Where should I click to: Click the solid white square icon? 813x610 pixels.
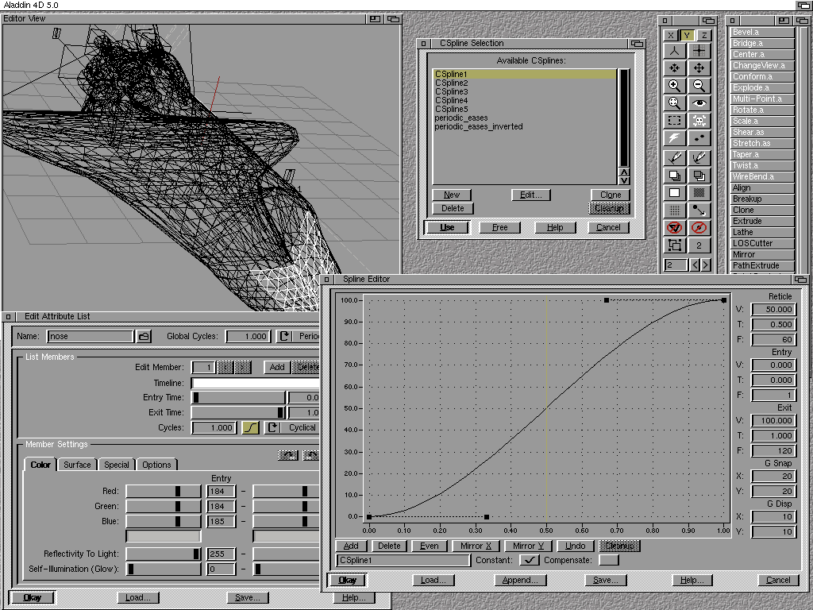[x=674, y=193]
